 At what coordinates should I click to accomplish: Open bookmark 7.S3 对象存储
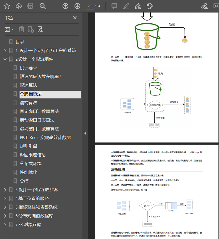click(x=28, y=225)
